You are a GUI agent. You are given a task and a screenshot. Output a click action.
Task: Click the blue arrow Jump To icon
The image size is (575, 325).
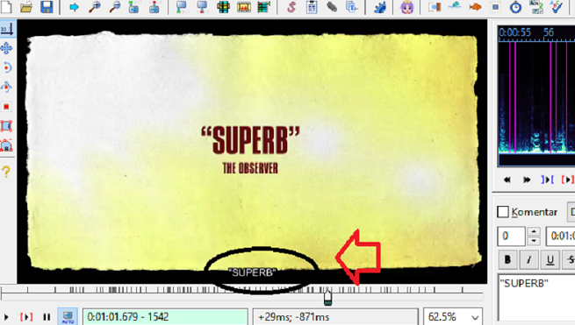pos(74,7)
